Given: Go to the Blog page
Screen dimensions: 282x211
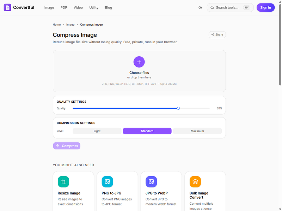Looking at the screenshot, I should pyautogui.click(x=109, y=7).
